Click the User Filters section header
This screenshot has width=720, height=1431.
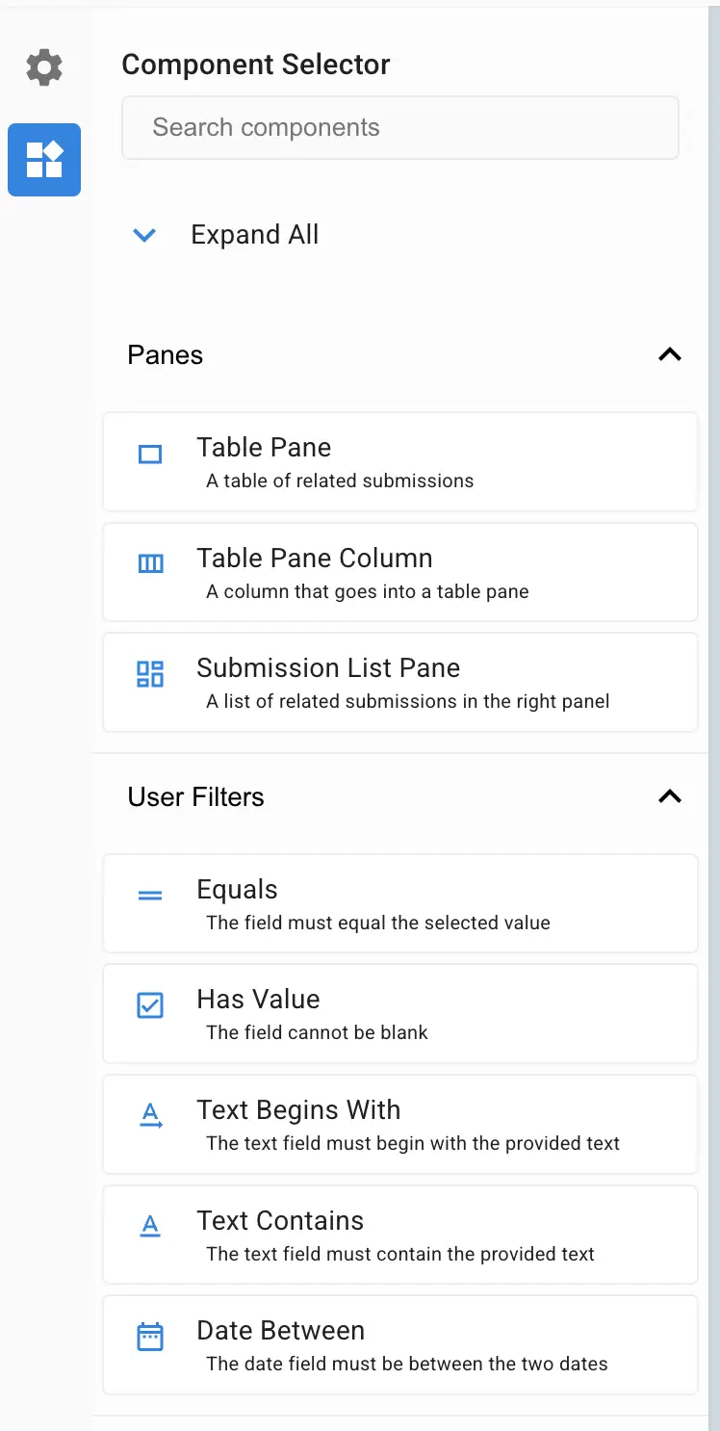[196, 796]
